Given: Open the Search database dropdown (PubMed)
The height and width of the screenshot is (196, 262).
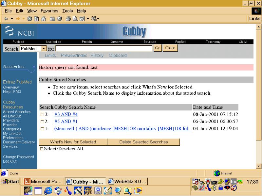Looking at the screenshot, I should [44, 48].
